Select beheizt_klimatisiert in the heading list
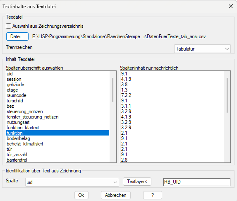Screen dimensions: 237x201 coord(58,144)
